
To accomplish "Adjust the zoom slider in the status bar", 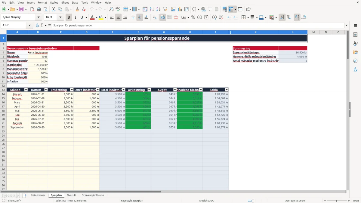I will [x=337, y=201].
